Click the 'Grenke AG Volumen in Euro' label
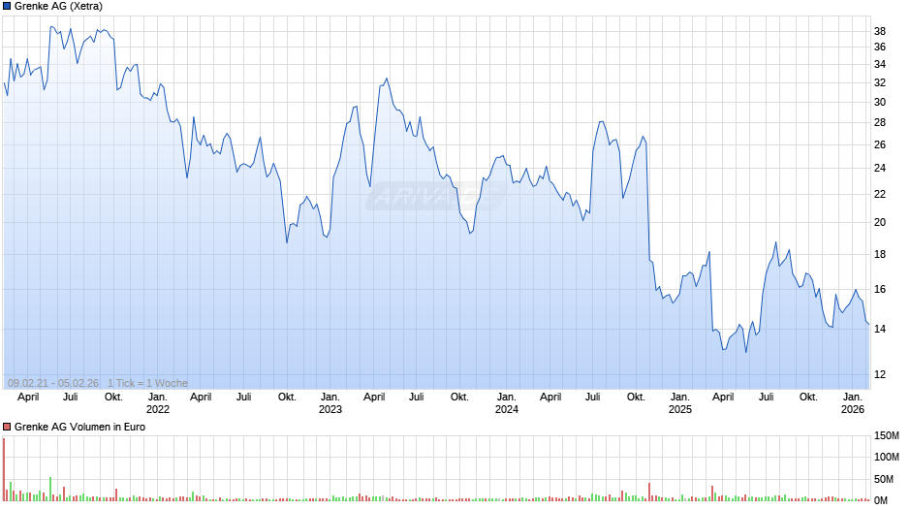 click(79, 427)
